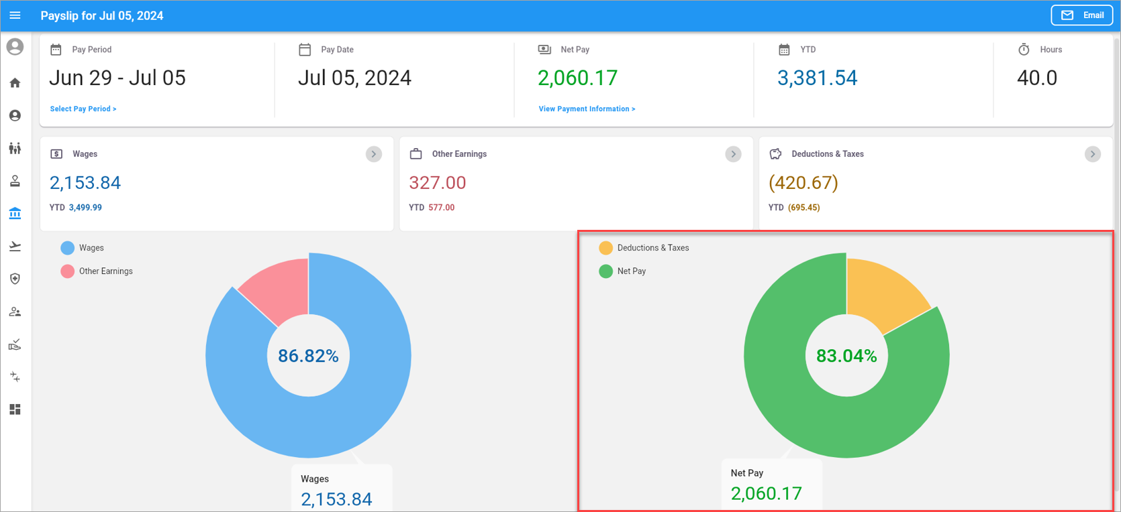Viewport: 1121px width, 512px height.
Task: Click the YTD calendar icon
Action: [x=784, y=50]
